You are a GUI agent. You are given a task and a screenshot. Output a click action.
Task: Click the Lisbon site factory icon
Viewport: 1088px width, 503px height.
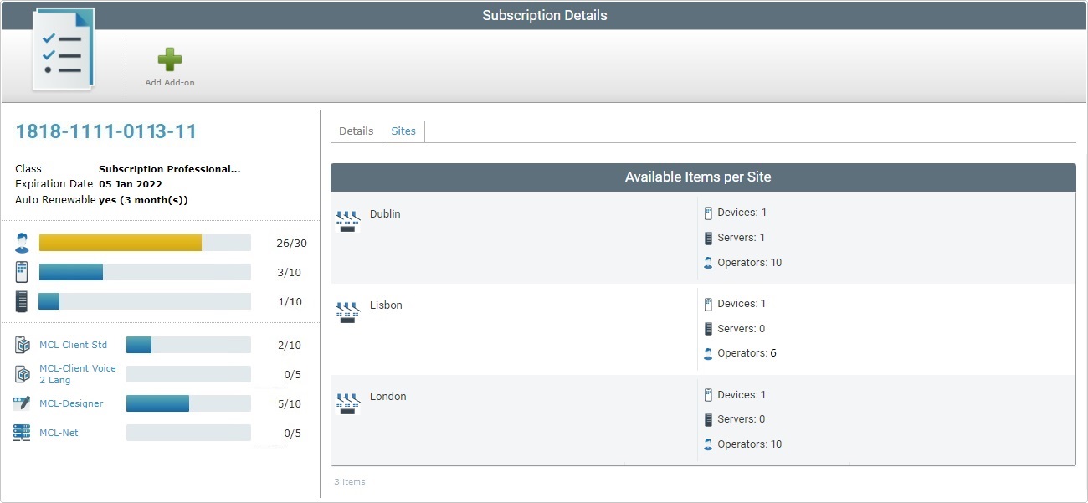click(346, 311)
